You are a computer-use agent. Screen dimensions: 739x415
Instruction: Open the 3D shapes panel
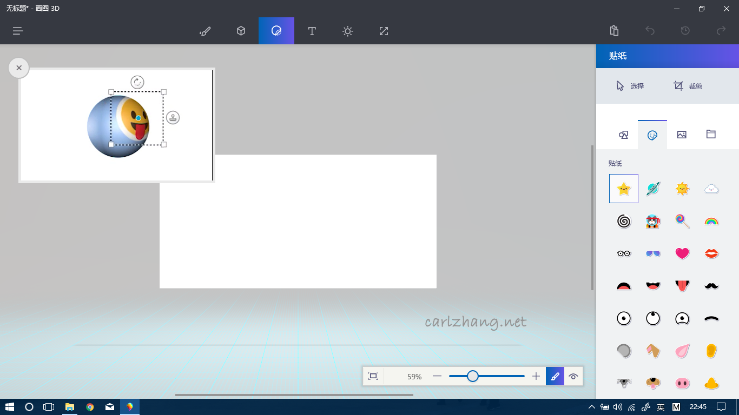coord(240,31)
